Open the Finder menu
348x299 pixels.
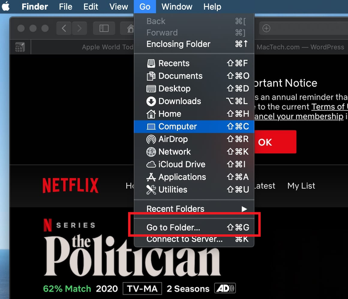pos(35,6)
